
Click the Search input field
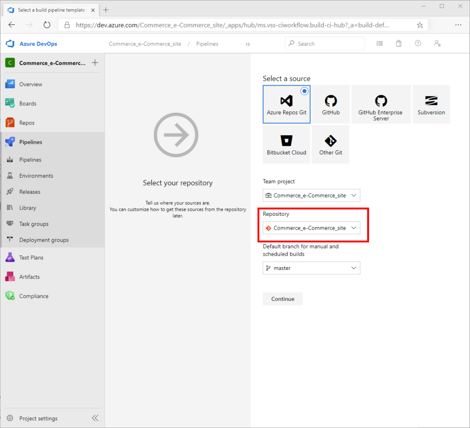pyautogui.click(x=325, y=43)
